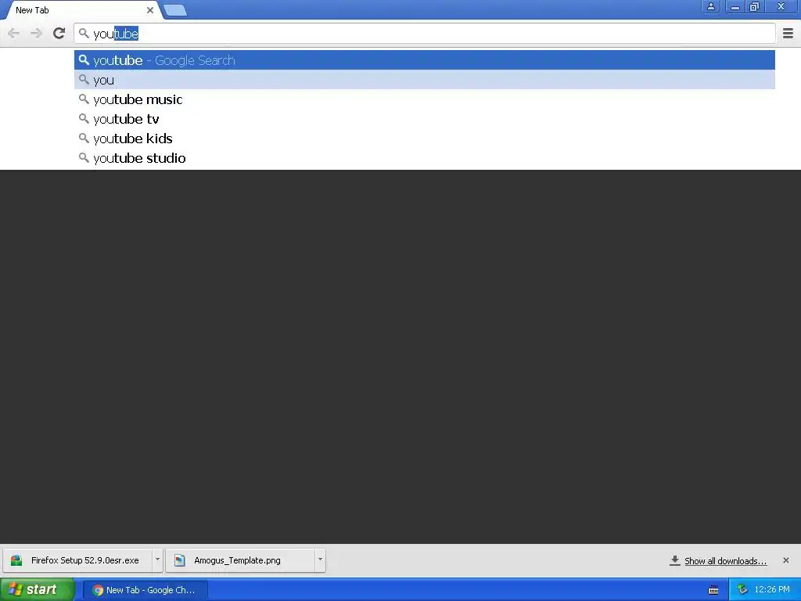Click the browser forward arrow
This screenshot has width=801, height=601.
pyautogui.click(x=36, y=34)
